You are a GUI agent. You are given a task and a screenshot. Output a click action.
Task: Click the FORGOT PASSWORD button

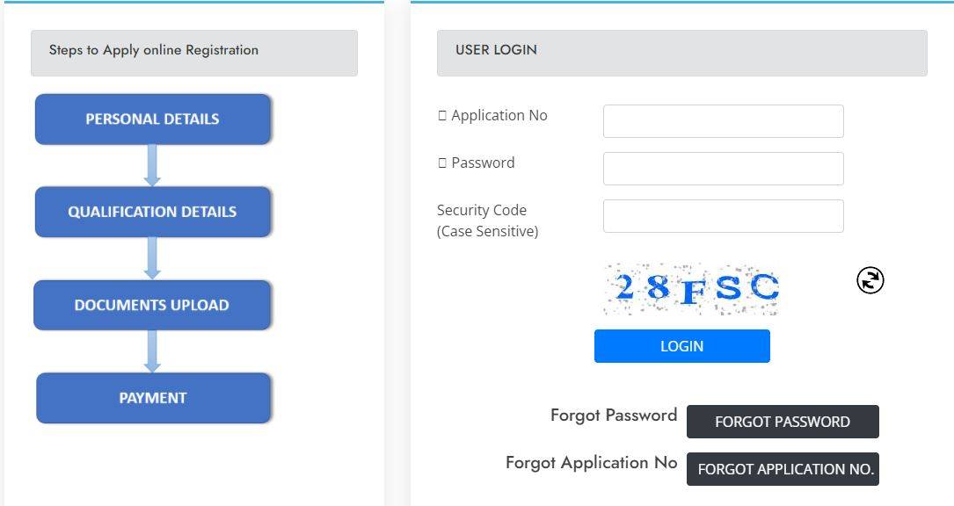click(782, 422)
